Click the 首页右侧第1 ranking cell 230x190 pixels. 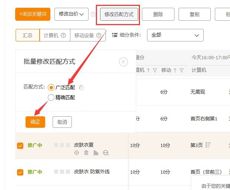(204, 119)
